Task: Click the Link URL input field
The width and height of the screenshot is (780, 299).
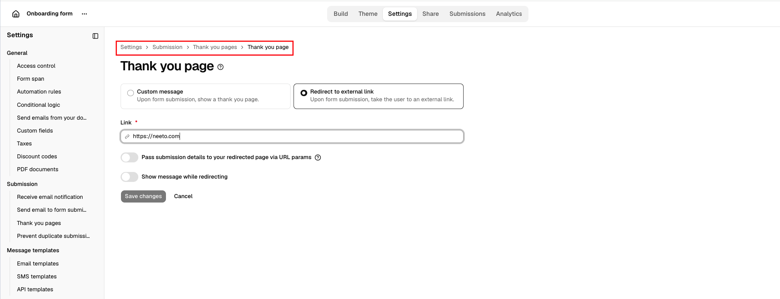Action: pyautogui.click(x=292, y=137)
